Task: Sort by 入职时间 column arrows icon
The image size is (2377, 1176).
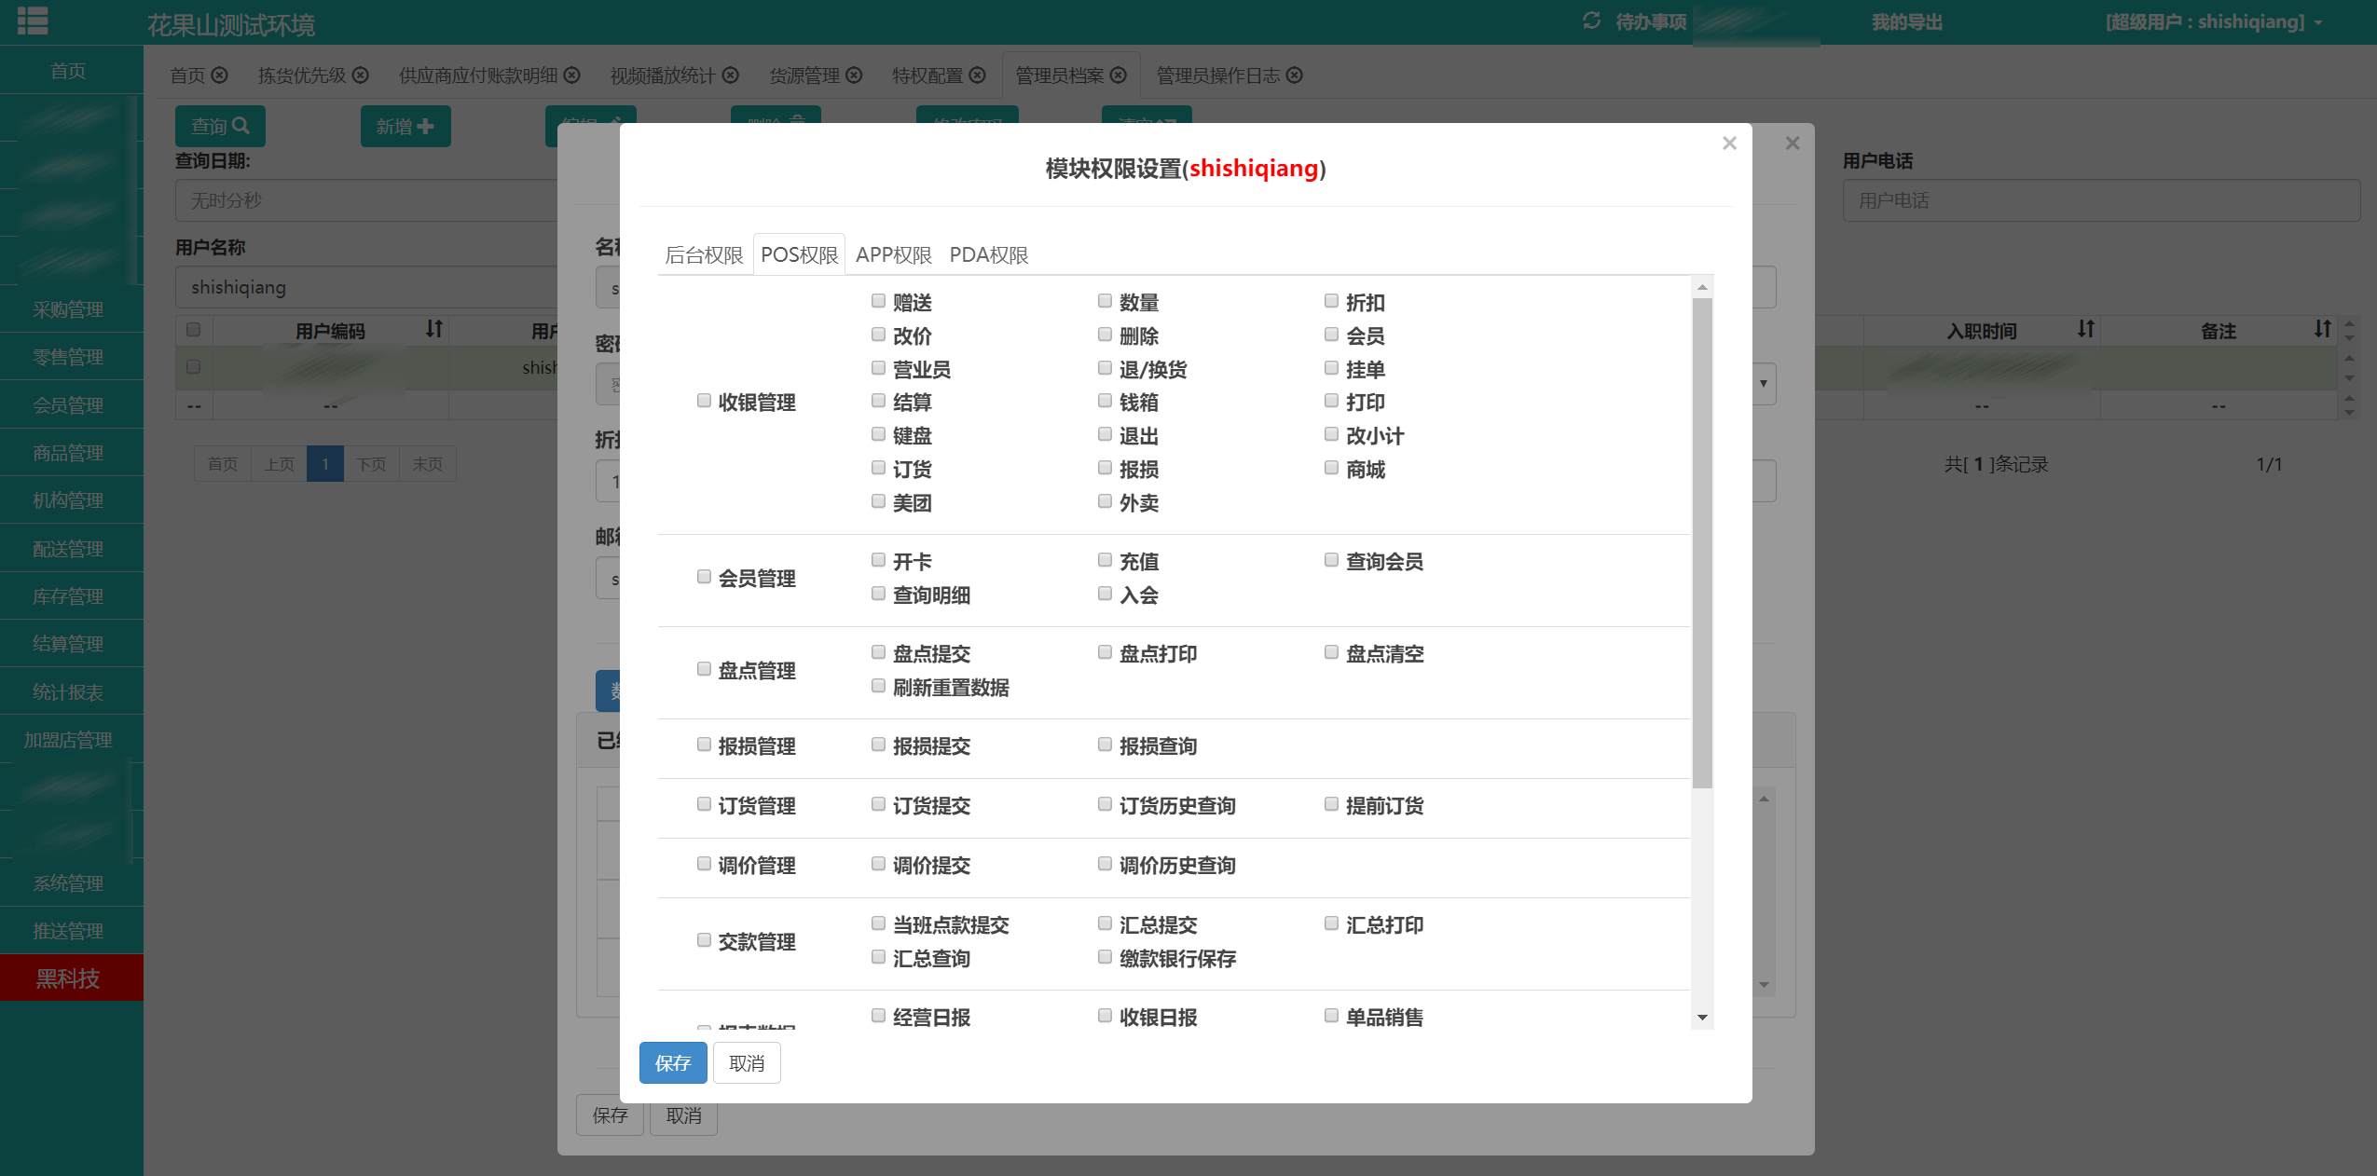Action: point(2086,329)
